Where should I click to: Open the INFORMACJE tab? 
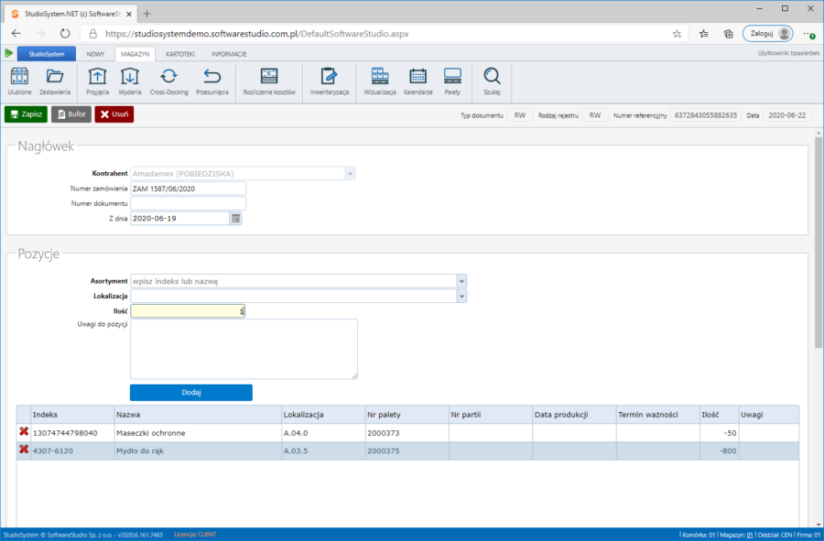click(x=229, y=54)
